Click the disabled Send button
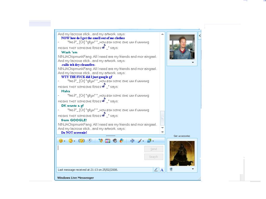 point(154,149)
